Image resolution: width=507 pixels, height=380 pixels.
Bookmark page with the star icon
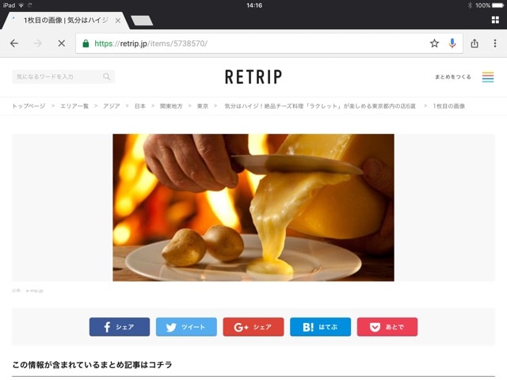tap(434, 44)
